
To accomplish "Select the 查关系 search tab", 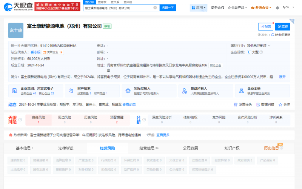I will click(x=115, y=2).
